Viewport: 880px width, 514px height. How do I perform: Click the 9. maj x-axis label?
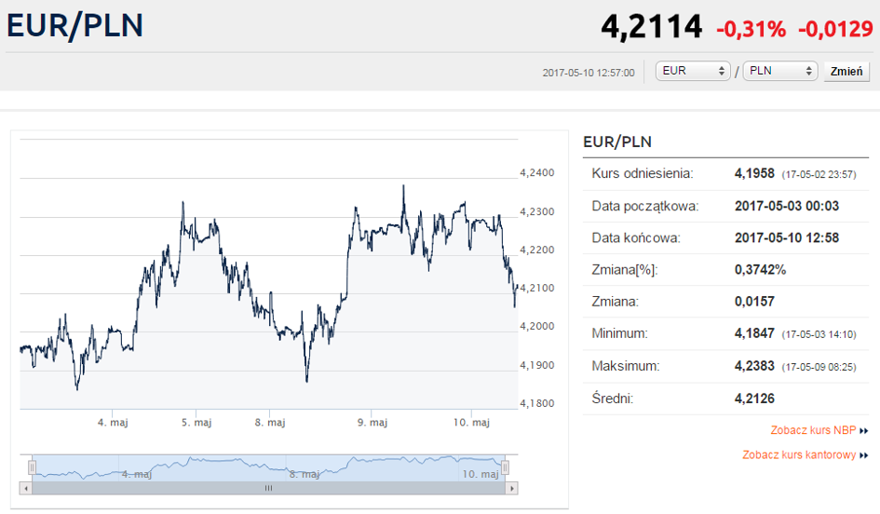[372, 423]
